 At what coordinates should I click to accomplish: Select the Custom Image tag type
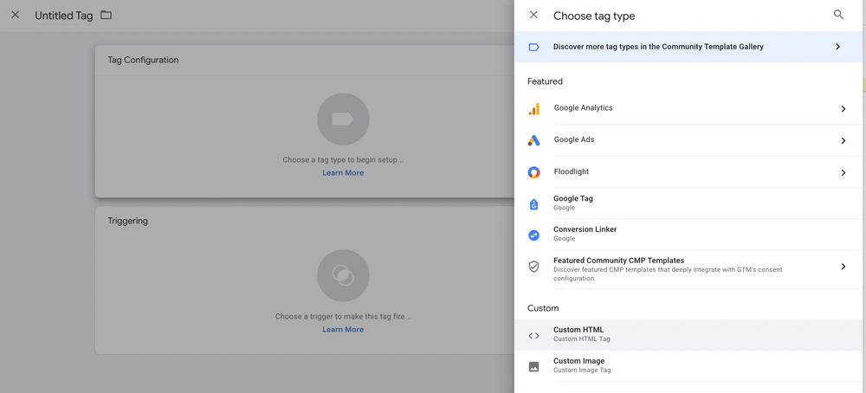click(x=688, y=365)
